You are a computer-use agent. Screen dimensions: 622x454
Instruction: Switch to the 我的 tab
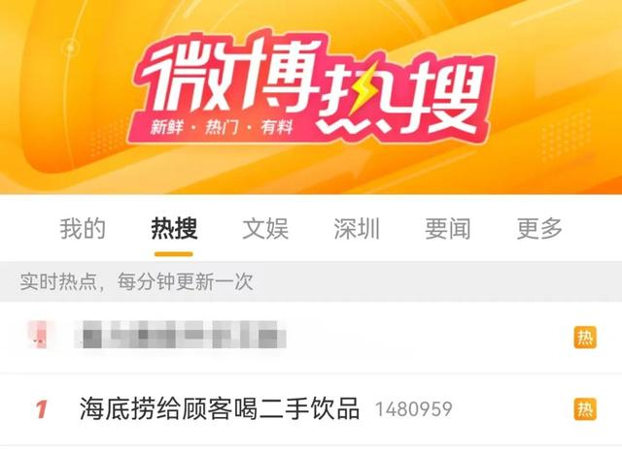[83, 228]
